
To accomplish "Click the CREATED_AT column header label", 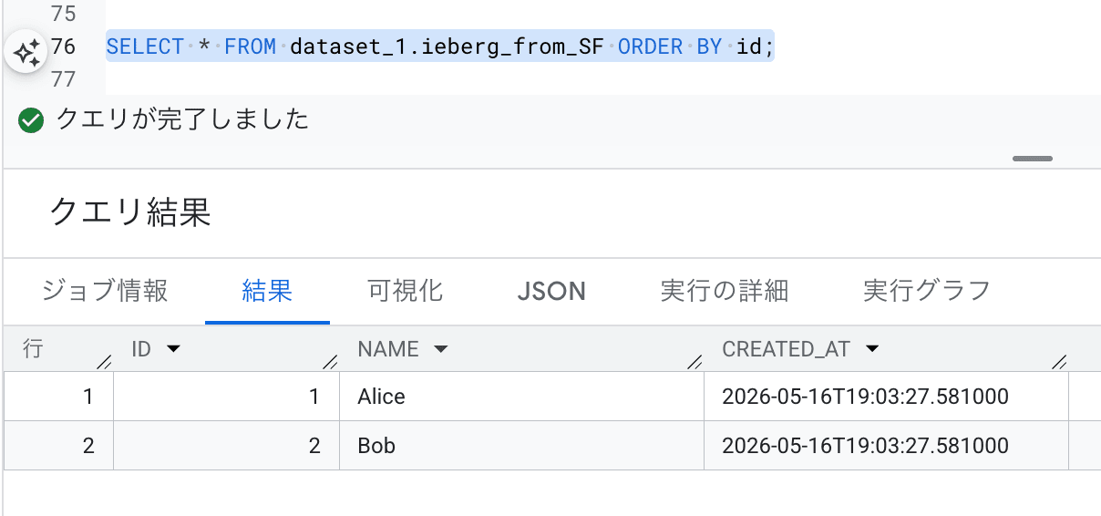I will [786, 349].
